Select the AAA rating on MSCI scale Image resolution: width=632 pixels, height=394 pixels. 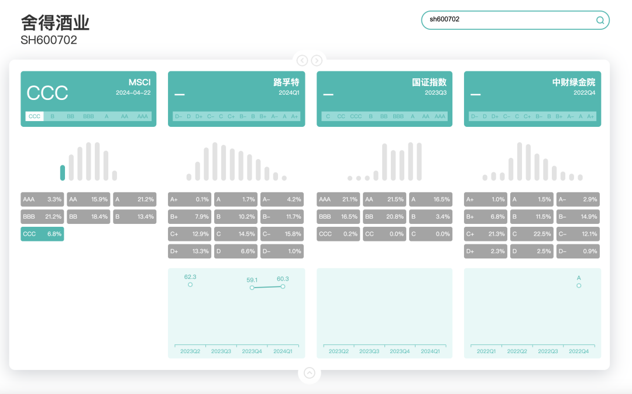142,116
